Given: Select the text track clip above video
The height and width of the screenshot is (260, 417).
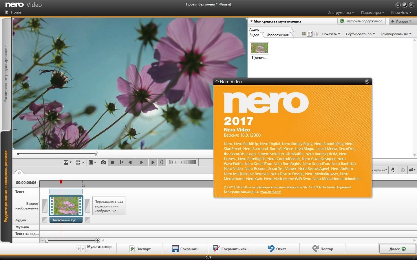Looking at the screenshot, I should coord(66,191).
